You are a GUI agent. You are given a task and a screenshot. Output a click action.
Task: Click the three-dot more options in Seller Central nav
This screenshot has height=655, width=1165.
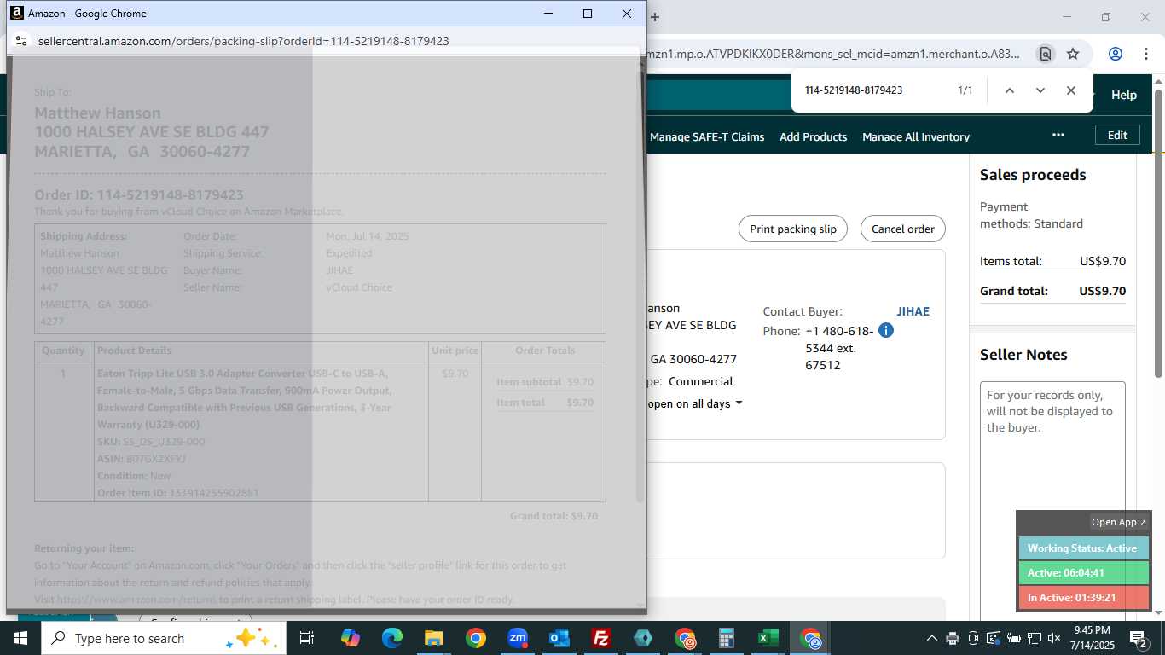pos(1058,135)
